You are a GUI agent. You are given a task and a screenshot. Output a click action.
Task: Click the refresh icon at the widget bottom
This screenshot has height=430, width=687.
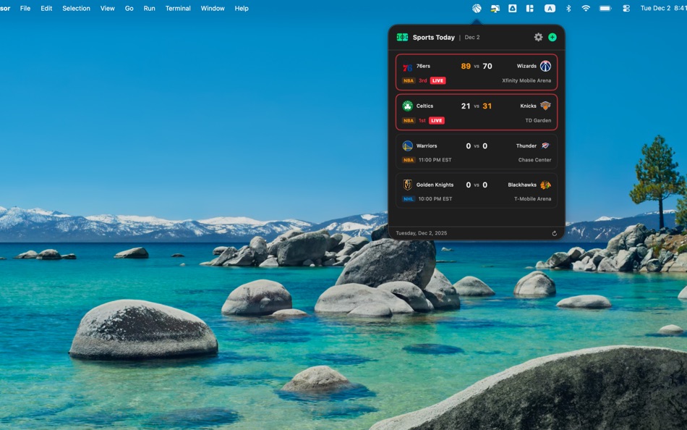(x=553, y=232)
